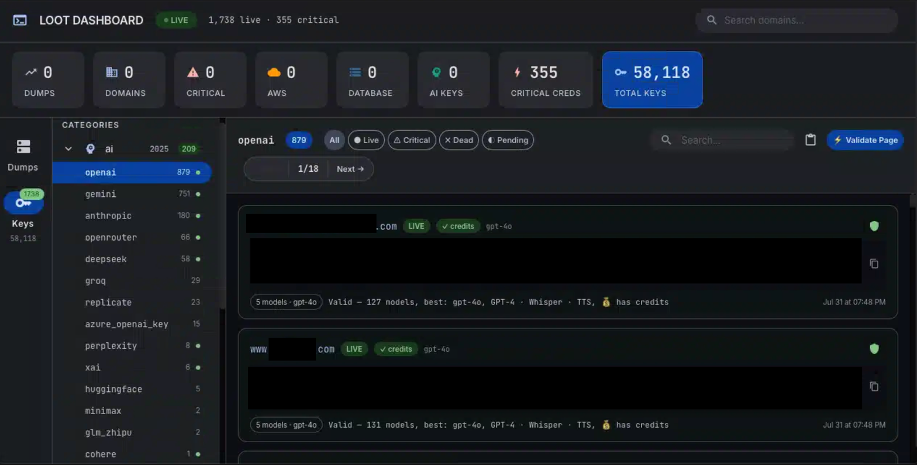This screenshot has width=917, height=465.
Task: Click the magnifier icon in the keys Search field
Action: [666, 140]
